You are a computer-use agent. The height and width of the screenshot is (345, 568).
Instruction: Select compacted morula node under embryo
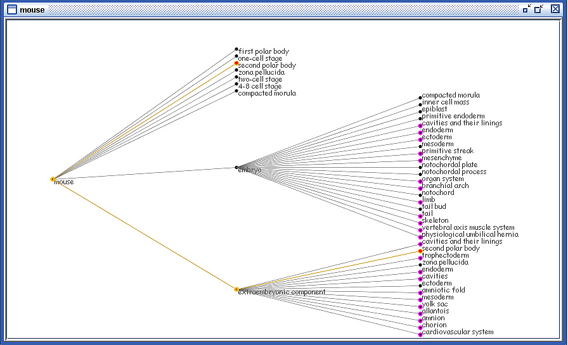click(x=420, y=97)
